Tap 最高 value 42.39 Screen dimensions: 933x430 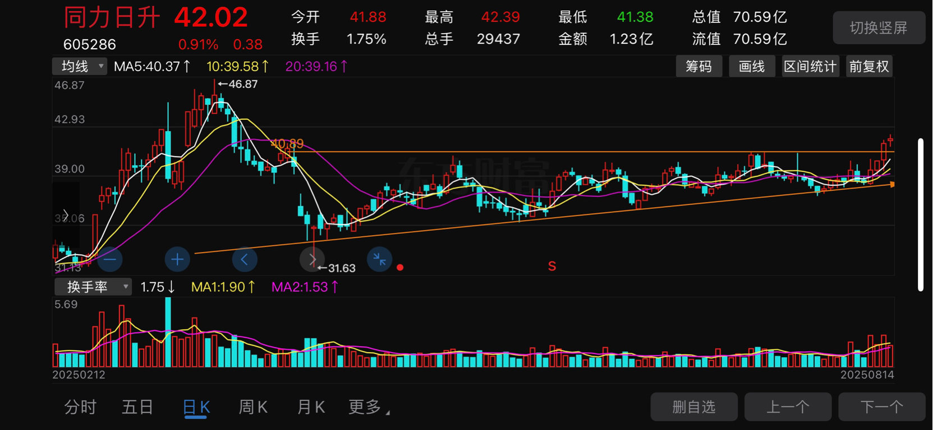500,17
